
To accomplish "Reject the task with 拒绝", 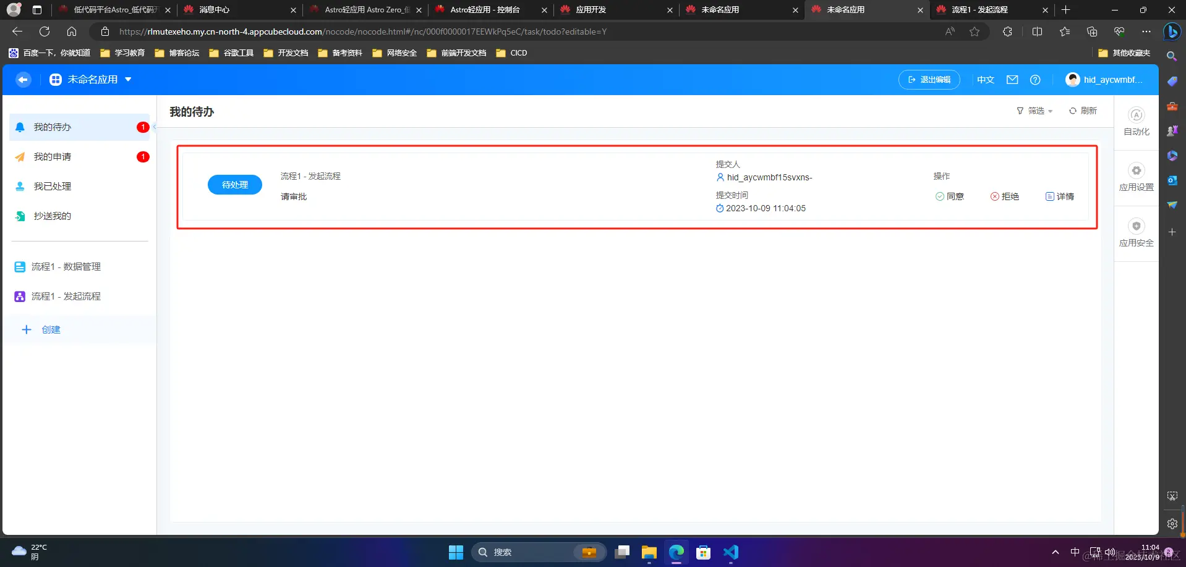I will point(1005,196).
